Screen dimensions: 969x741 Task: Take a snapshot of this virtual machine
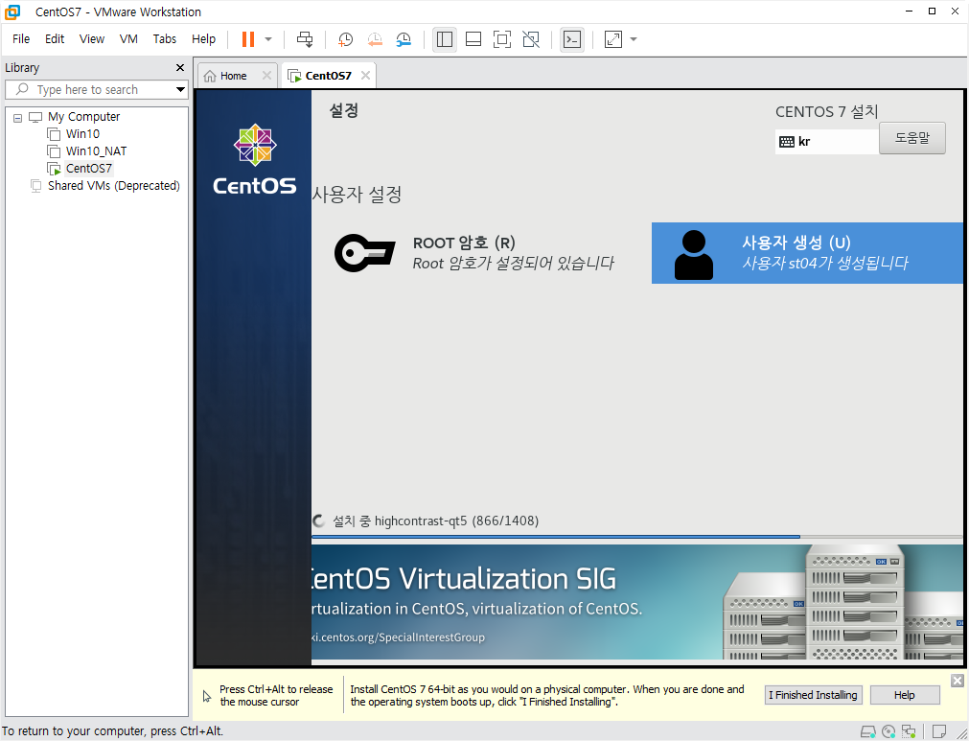point(345,39)
